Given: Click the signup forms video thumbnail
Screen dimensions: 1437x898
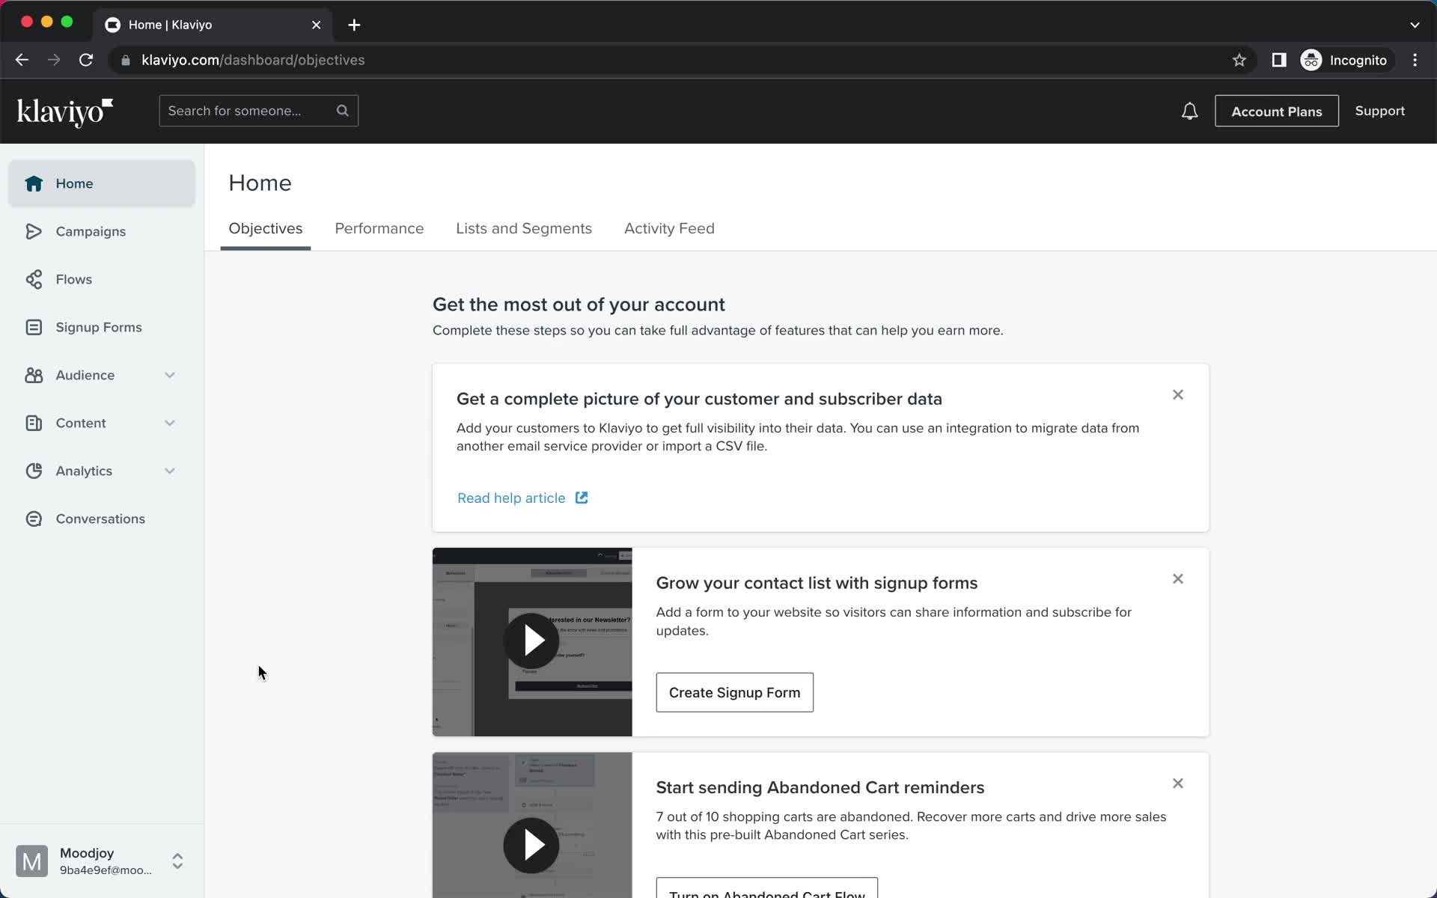Looking at the screenshot, I should [x=532, y=642].
